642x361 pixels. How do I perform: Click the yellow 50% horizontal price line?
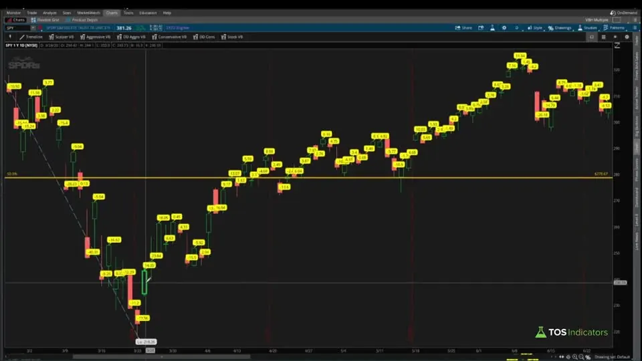pyautogui.click(x=309, y=178)
